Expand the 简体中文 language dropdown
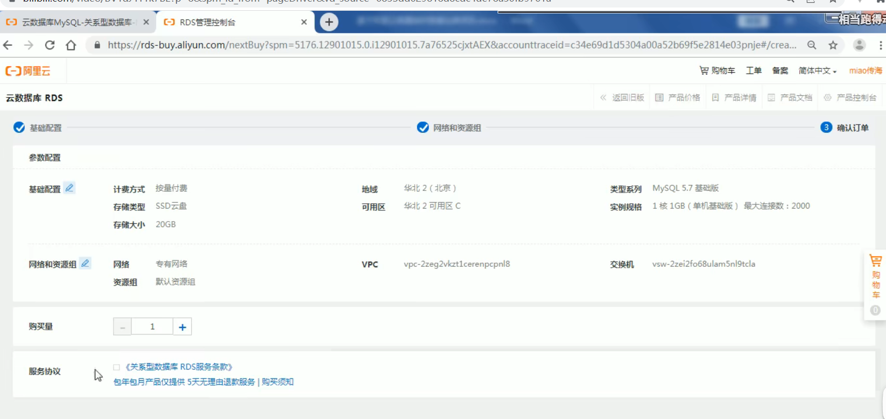Image resolution: width=886 pixels, height=419 pixels. coord(818,70)
